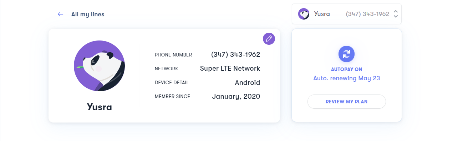This screenshot has height=141, width=463.
Task: Click the Super LTE Network value
Action: (230, 69)
